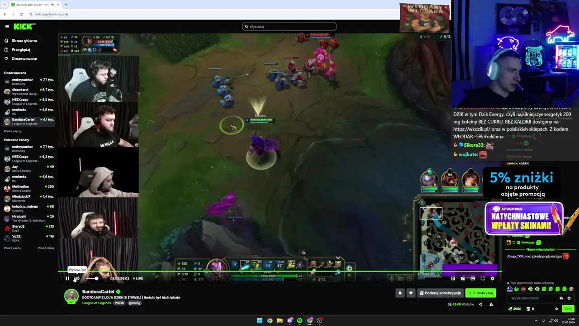Viewport: 579px width, 326px height.
Task: Toggle channel notifications bell
Action: tap(400, 293)
